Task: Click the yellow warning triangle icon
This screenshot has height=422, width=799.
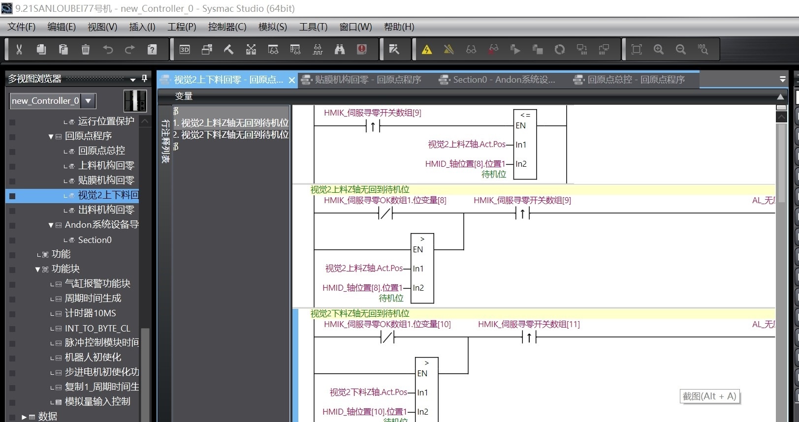Action: pyautogui.click(x=427, y=49)
